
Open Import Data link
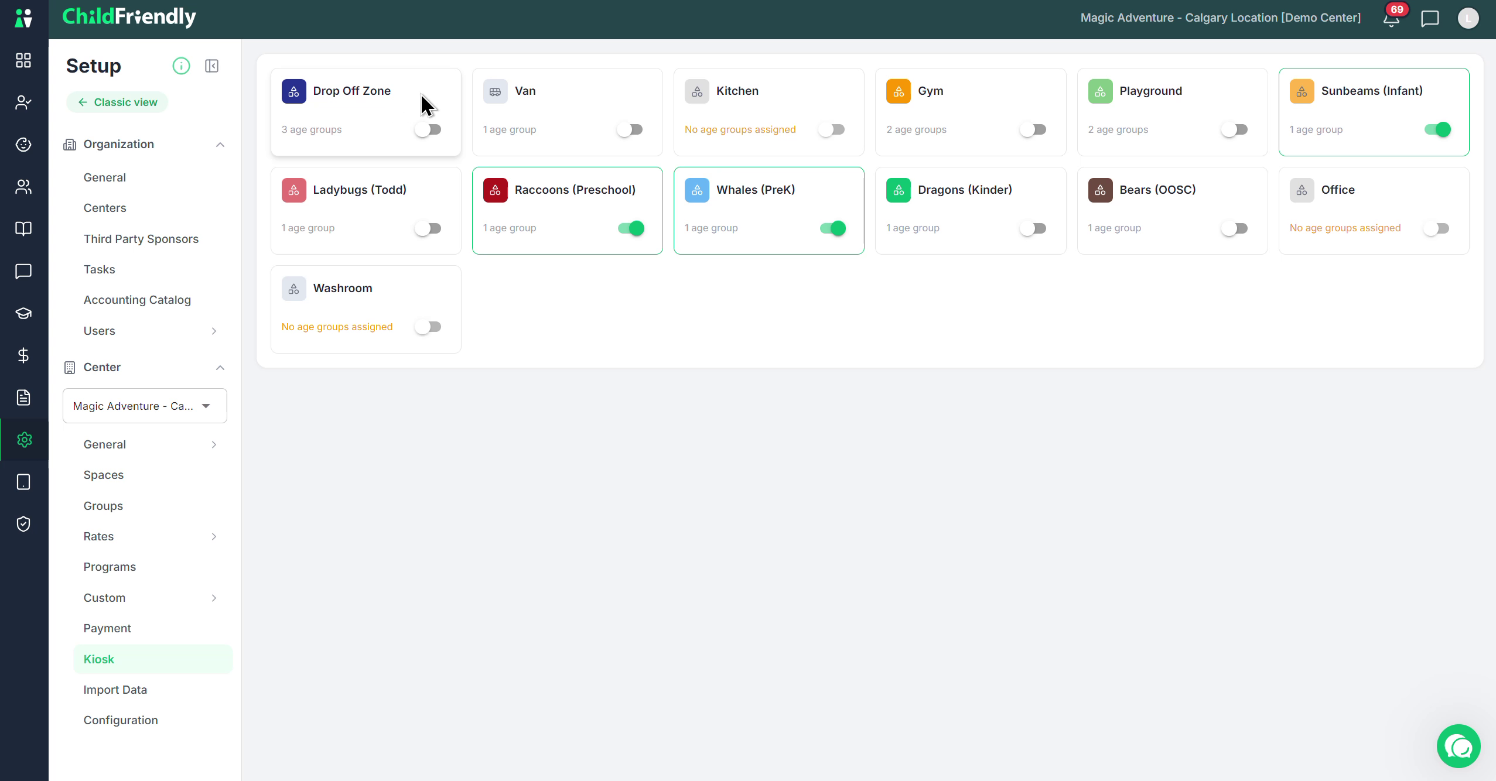[x=115, y=690]
